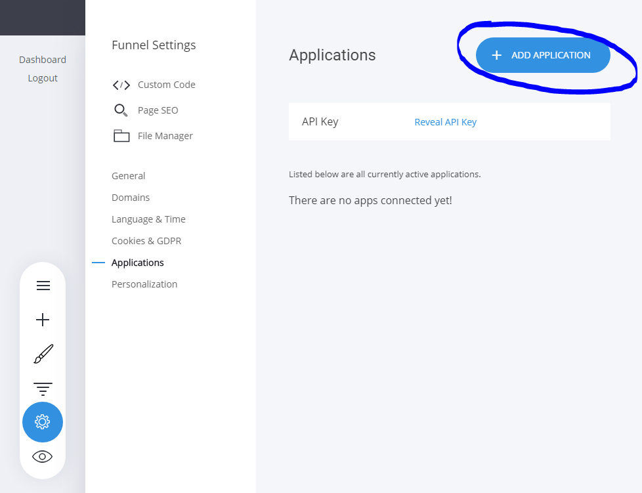Click the Page SEO magnifier icon
This screenshot has width=642, height=493.
121,110
